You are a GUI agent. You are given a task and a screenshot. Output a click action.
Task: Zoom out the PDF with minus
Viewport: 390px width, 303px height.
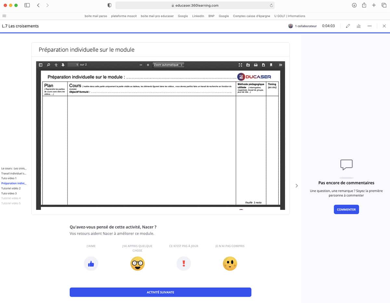click(141, 65)
